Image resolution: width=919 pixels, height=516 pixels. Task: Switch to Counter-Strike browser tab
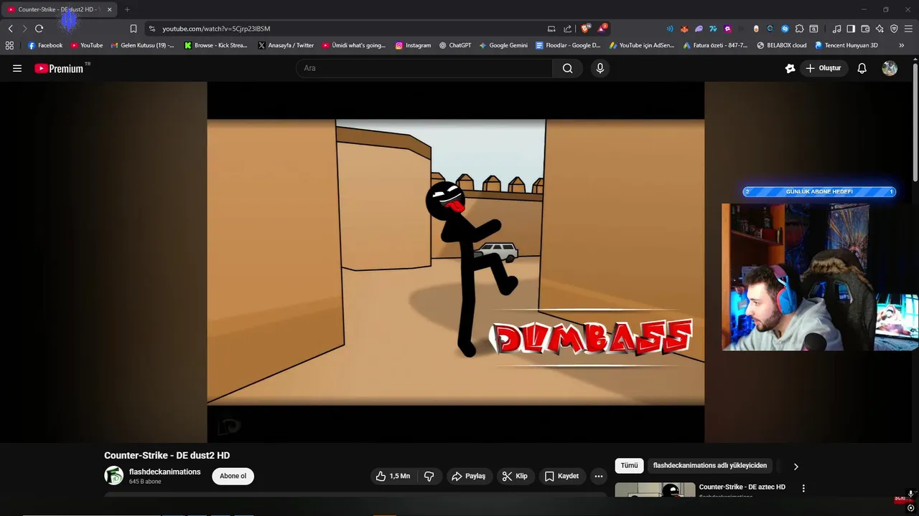pos(57,9)
